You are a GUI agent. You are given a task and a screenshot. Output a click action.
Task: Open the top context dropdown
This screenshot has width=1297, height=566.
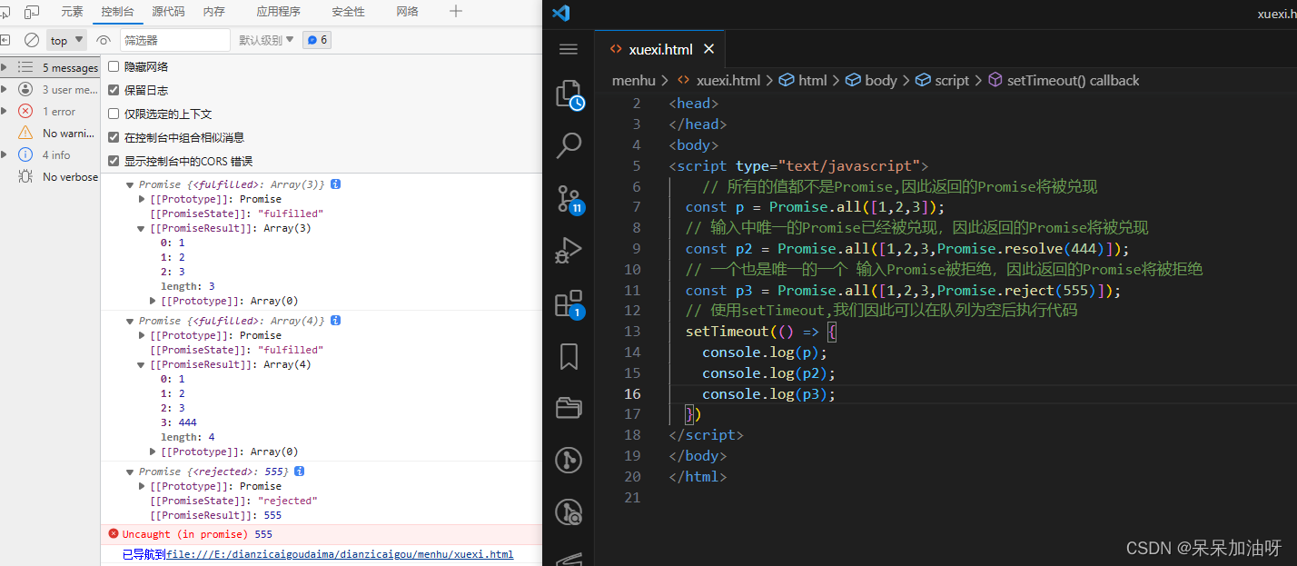66,40
